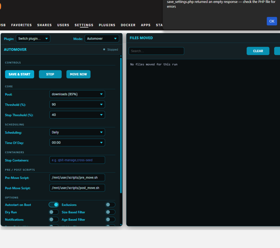Enable the Age Based Filter toggle

coord(110,220)
